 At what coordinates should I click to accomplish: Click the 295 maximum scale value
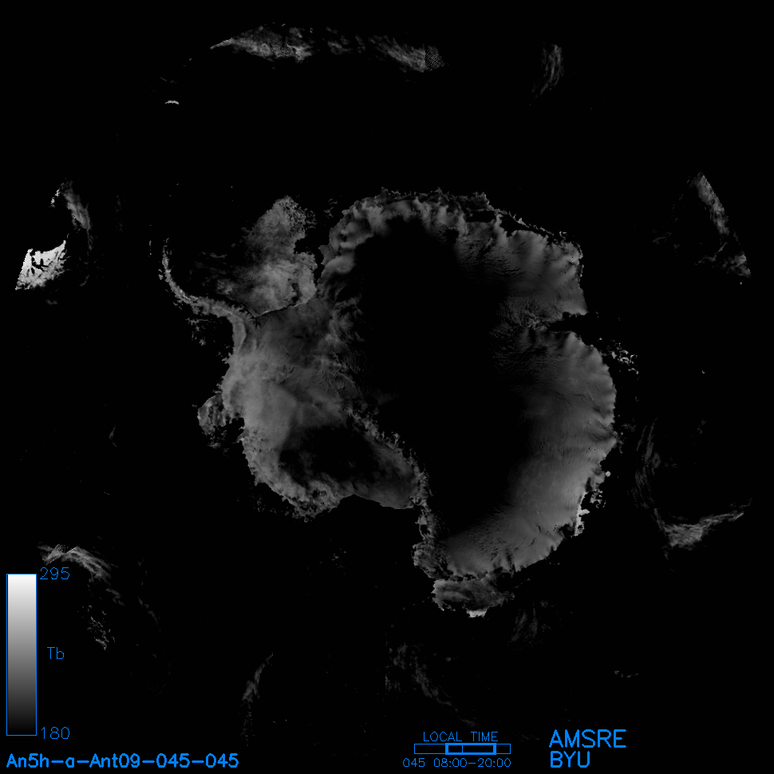point(55,574)
